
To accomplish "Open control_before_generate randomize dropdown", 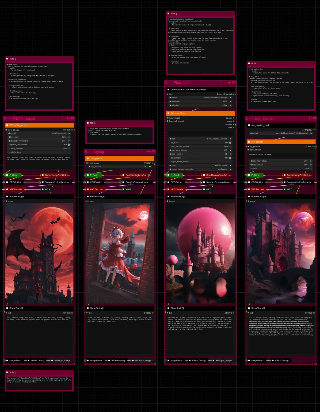I will click(x=200, y=169).
